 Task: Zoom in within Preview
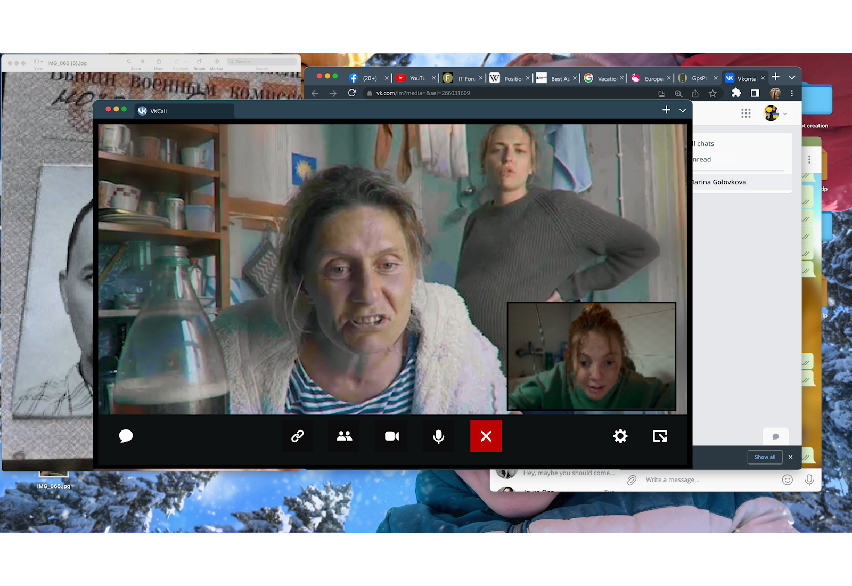[x=143, y=62]
